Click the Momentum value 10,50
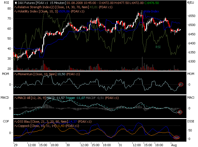 pos(61,74)
